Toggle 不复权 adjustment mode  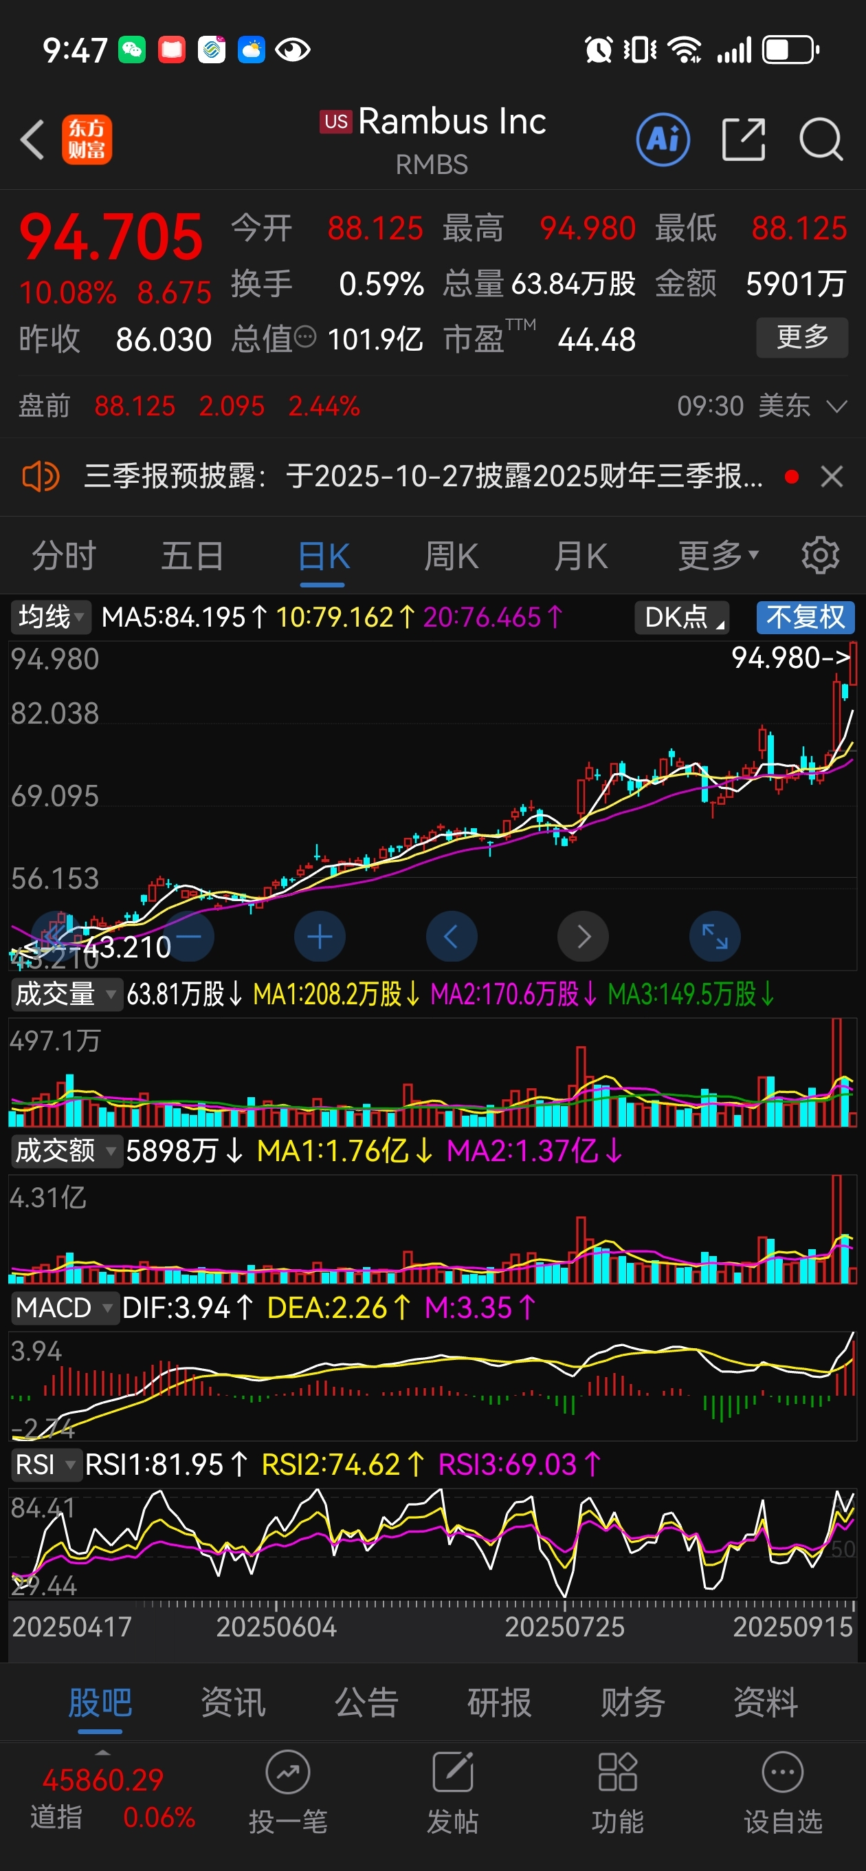806,618
